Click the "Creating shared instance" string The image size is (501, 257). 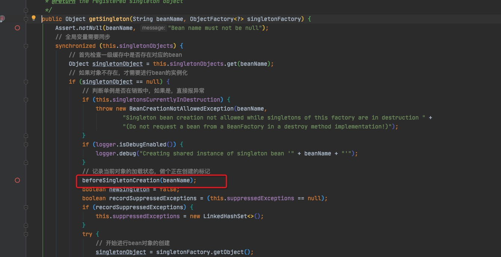(219, 154)
